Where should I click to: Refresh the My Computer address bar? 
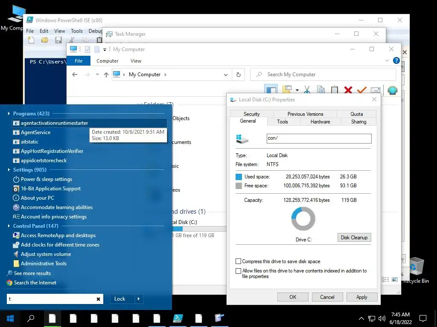[238, 75]
